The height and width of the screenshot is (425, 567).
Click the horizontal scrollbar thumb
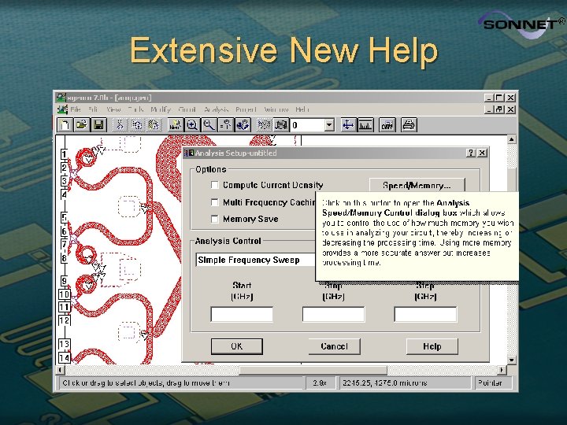pyautogui.click(x=313, y=370)
